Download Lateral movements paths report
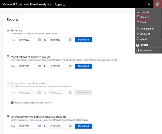The height and width of the screenshot is (134, 162). [x=83, y=126]
